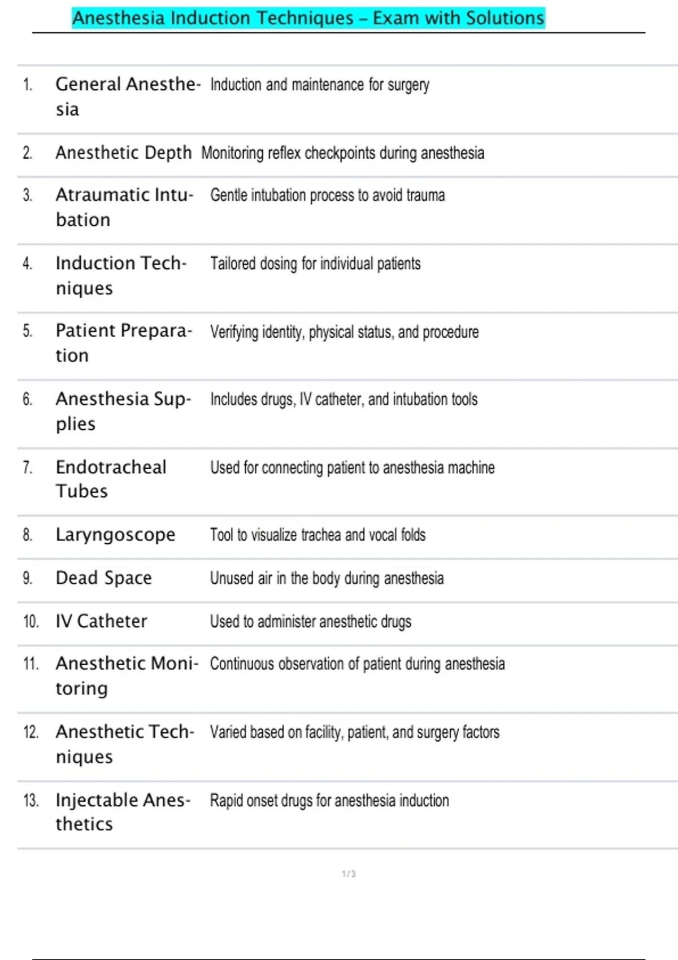Click the "Dead Space" term
678x960 pixels.
point(103,578)
